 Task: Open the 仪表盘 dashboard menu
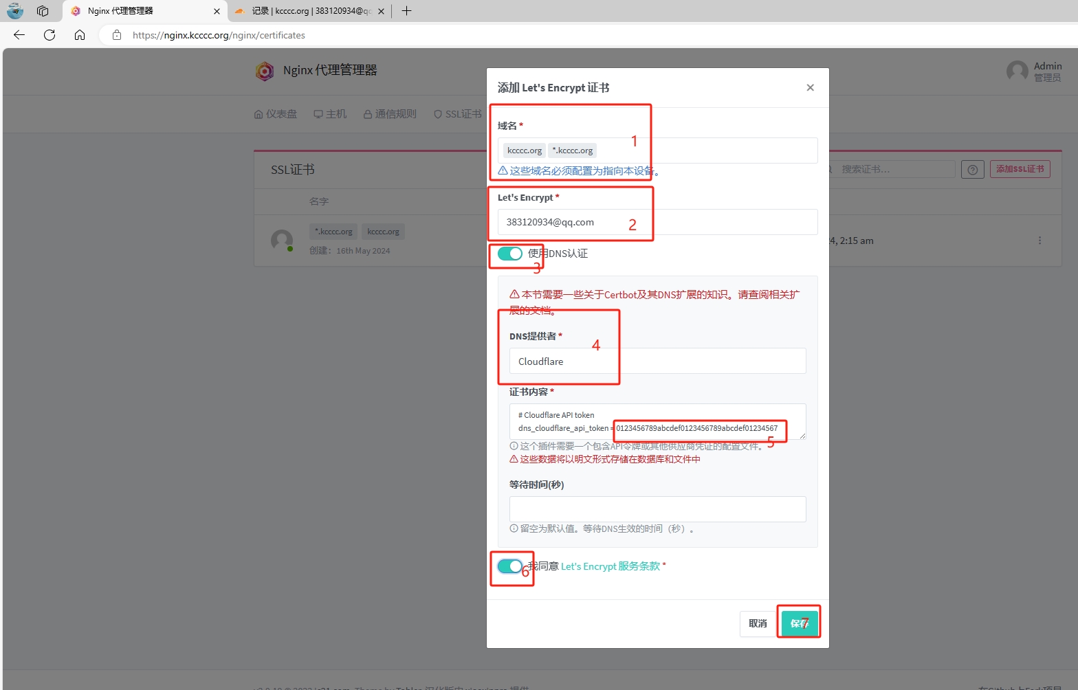(x=276, y=114)
